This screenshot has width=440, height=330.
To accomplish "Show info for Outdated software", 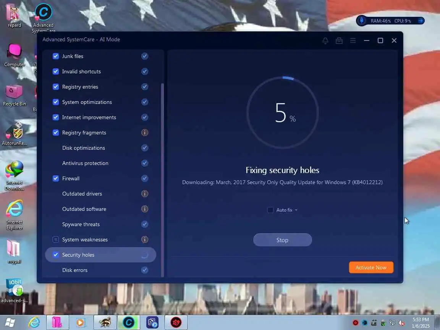I will 144,209.
